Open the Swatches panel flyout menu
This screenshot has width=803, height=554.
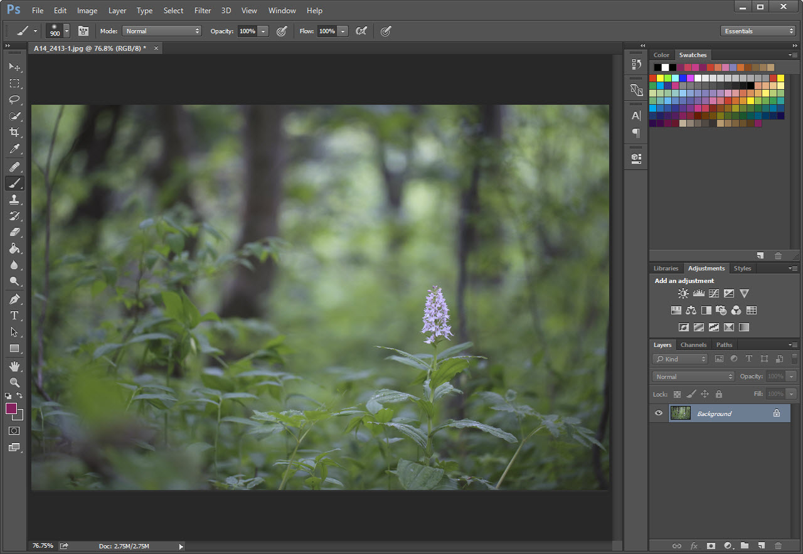pyautogui.click(x=794, y=55)
